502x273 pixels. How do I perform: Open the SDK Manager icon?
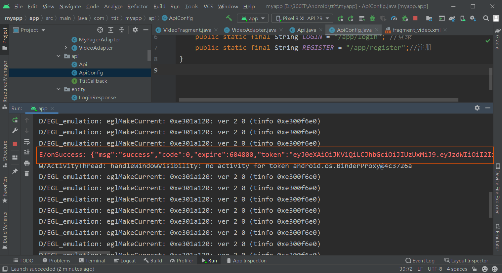(x=473, y=18)
